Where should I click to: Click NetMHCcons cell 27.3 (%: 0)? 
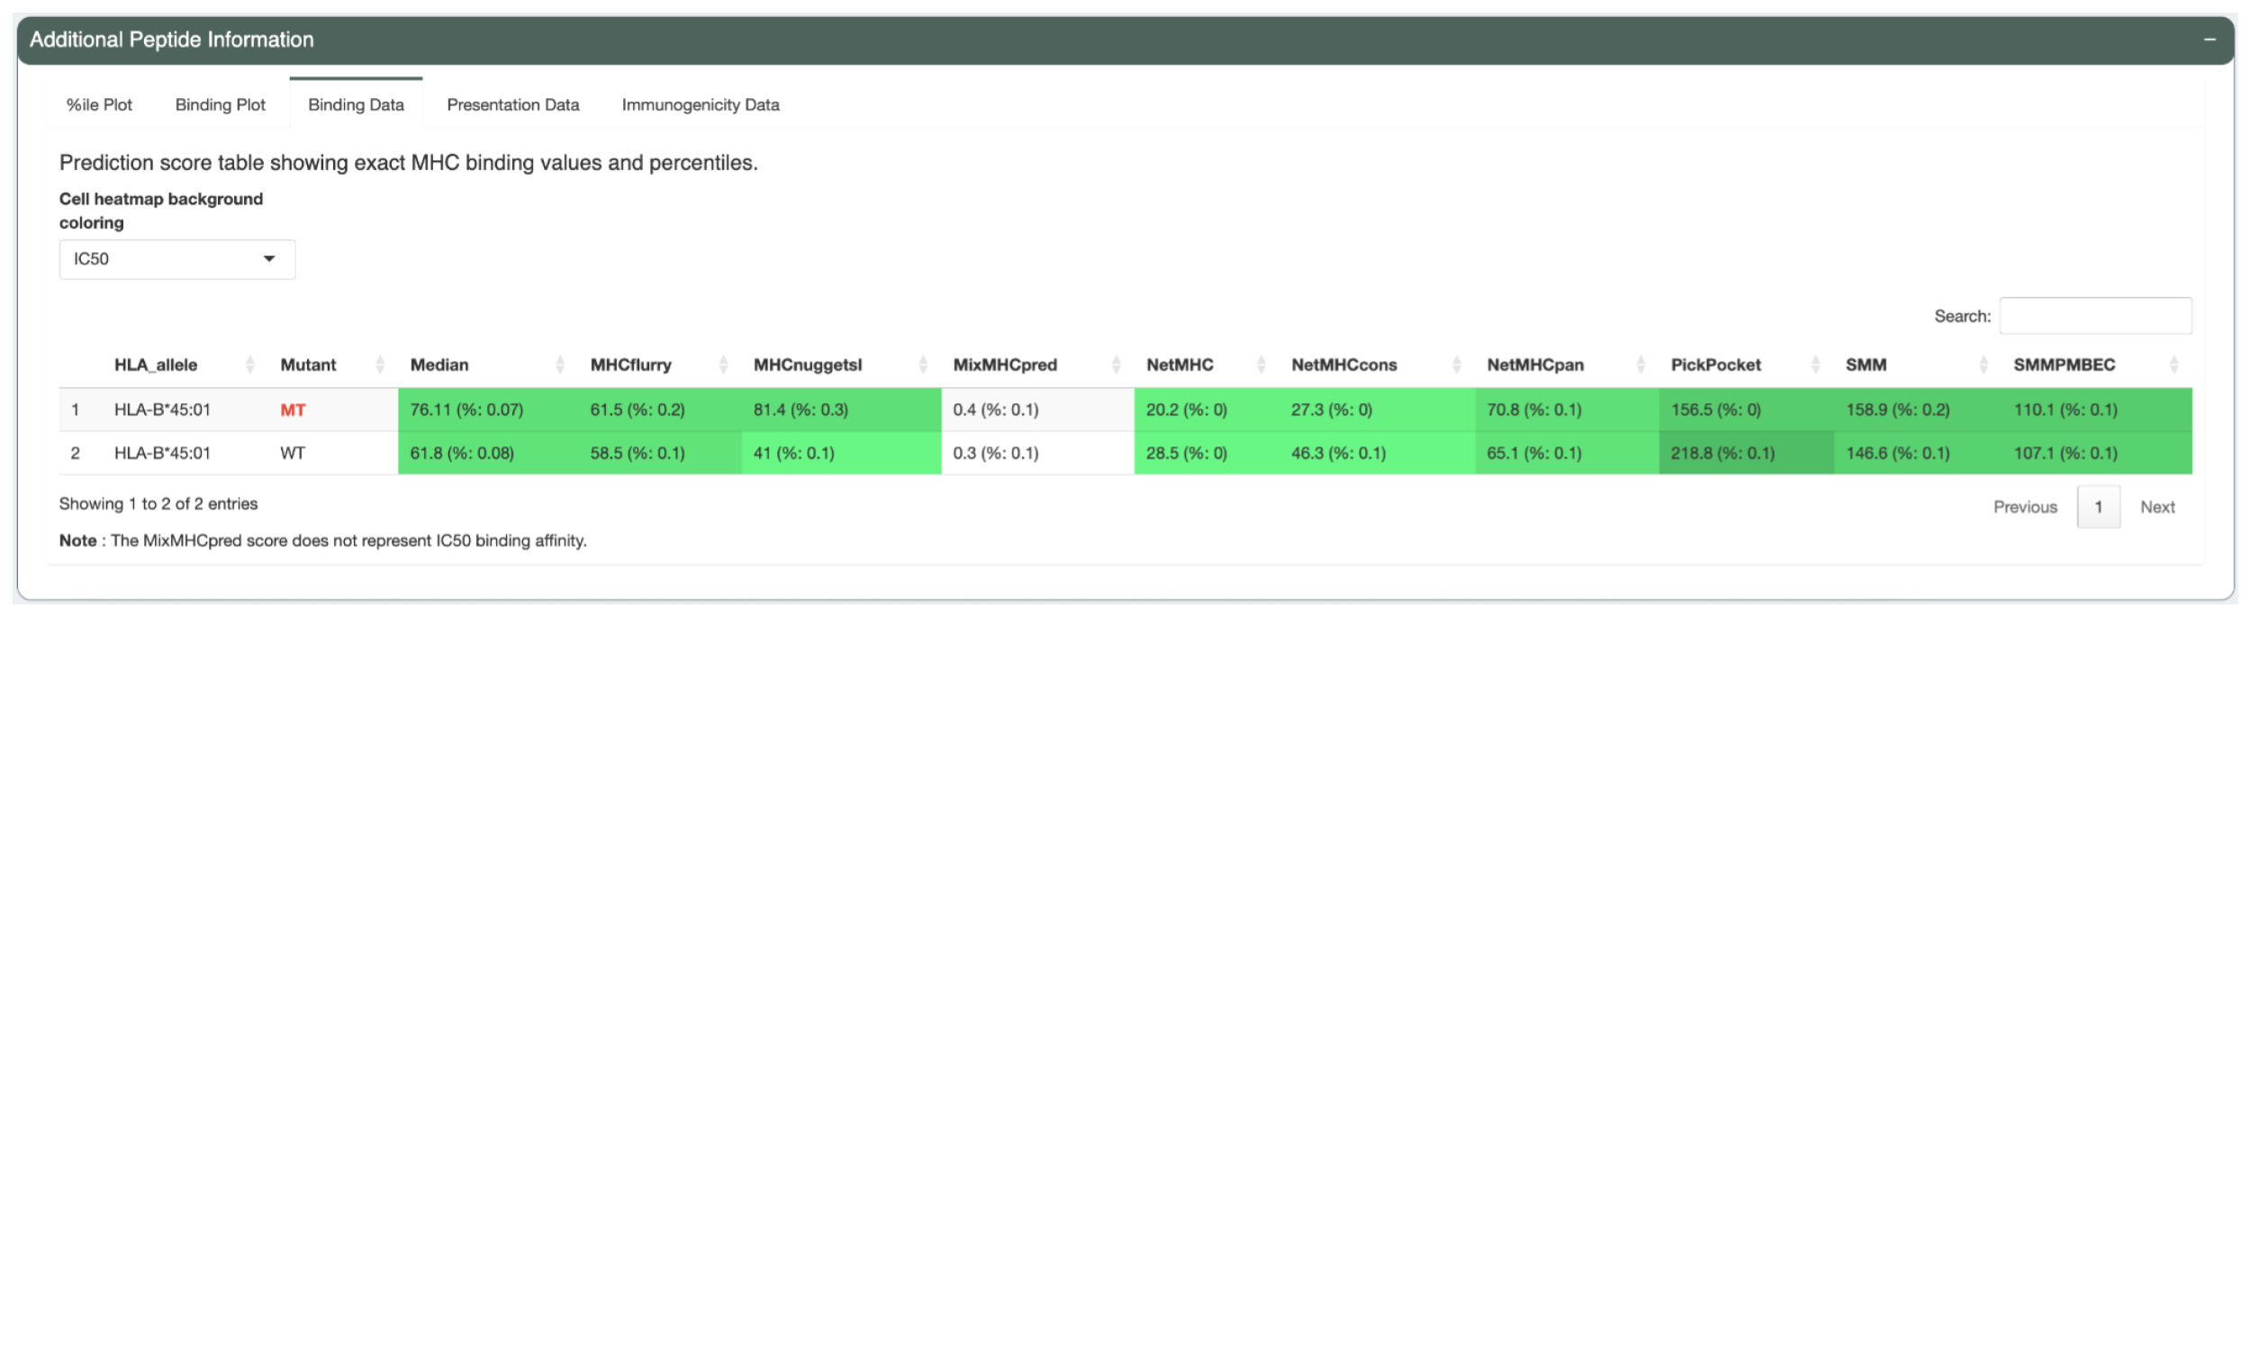point(1378,409)
